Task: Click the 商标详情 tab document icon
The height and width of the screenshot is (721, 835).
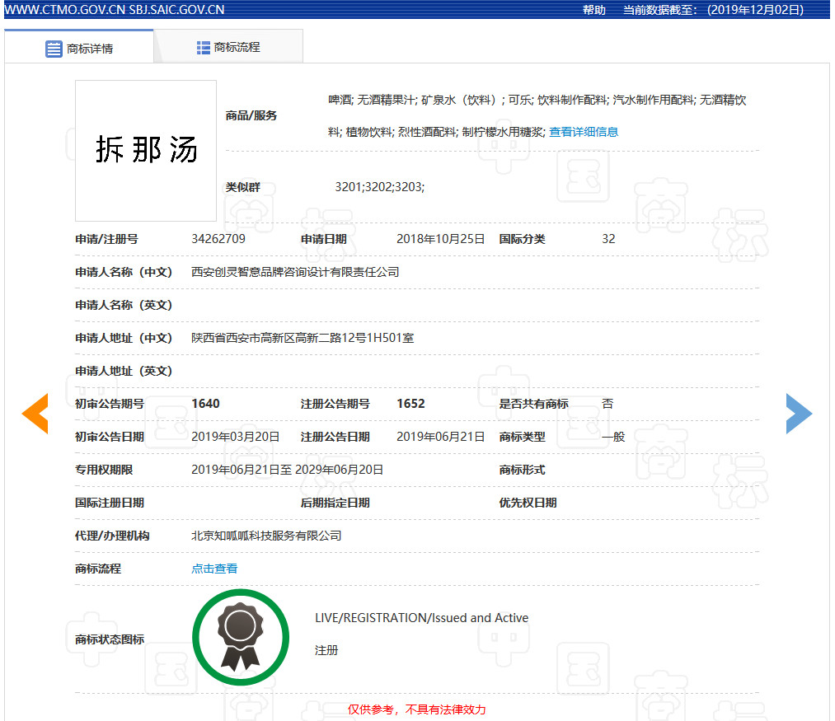Action: tap(53, 47)
